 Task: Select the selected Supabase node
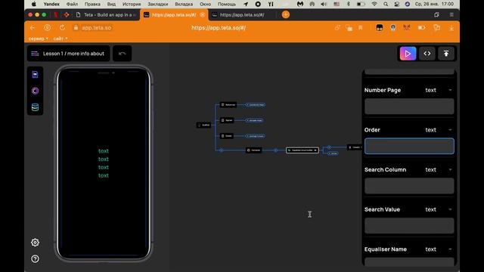pos(302,150)
